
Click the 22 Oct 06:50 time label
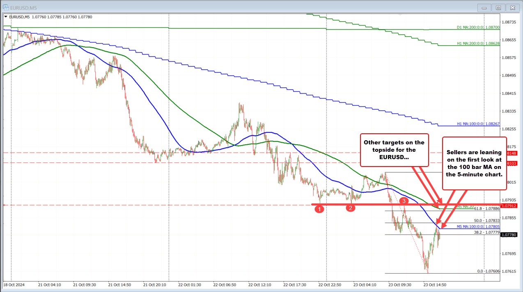[225, 284]
